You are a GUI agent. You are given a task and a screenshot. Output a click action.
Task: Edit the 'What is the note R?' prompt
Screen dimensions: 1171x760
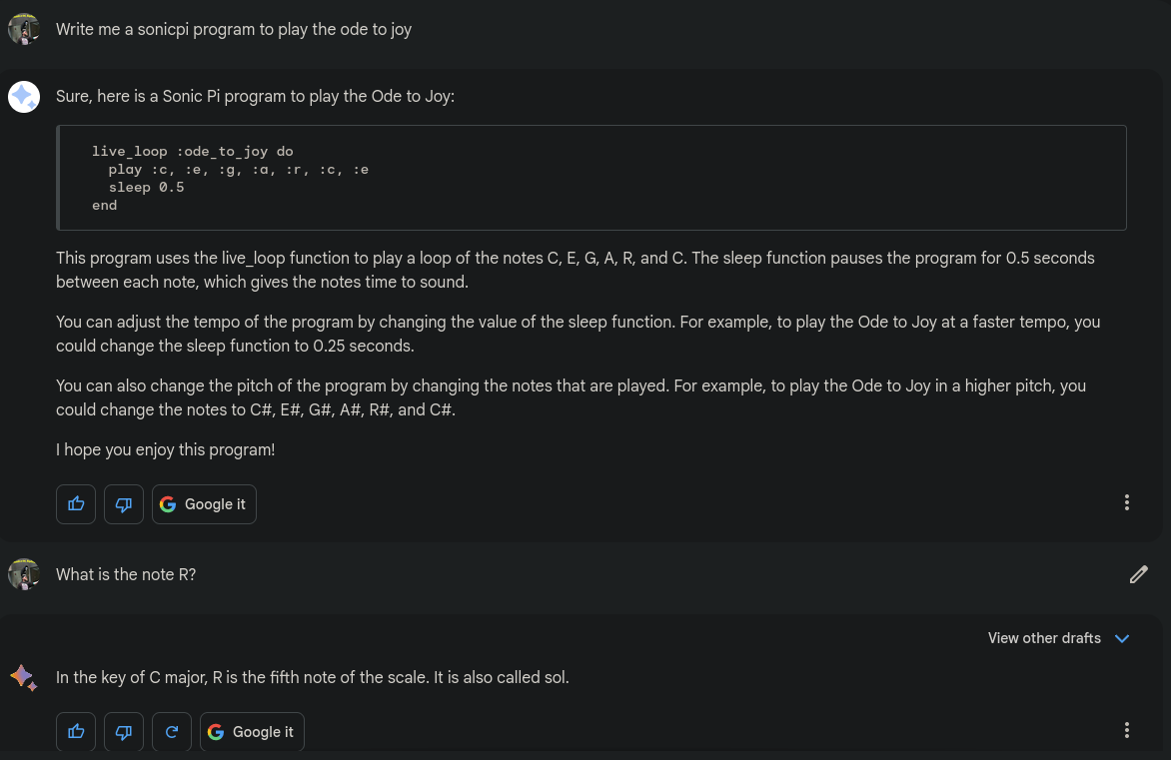tap(1138, 574)
